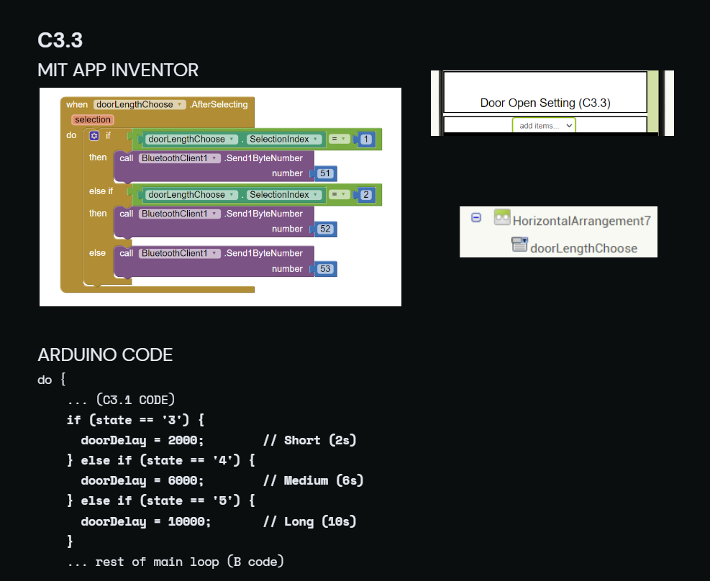Click the blue gear mutator icon on if block
The width and height of the screenshot is (710, 581).
pyautogui.click(x=94, y=136)
